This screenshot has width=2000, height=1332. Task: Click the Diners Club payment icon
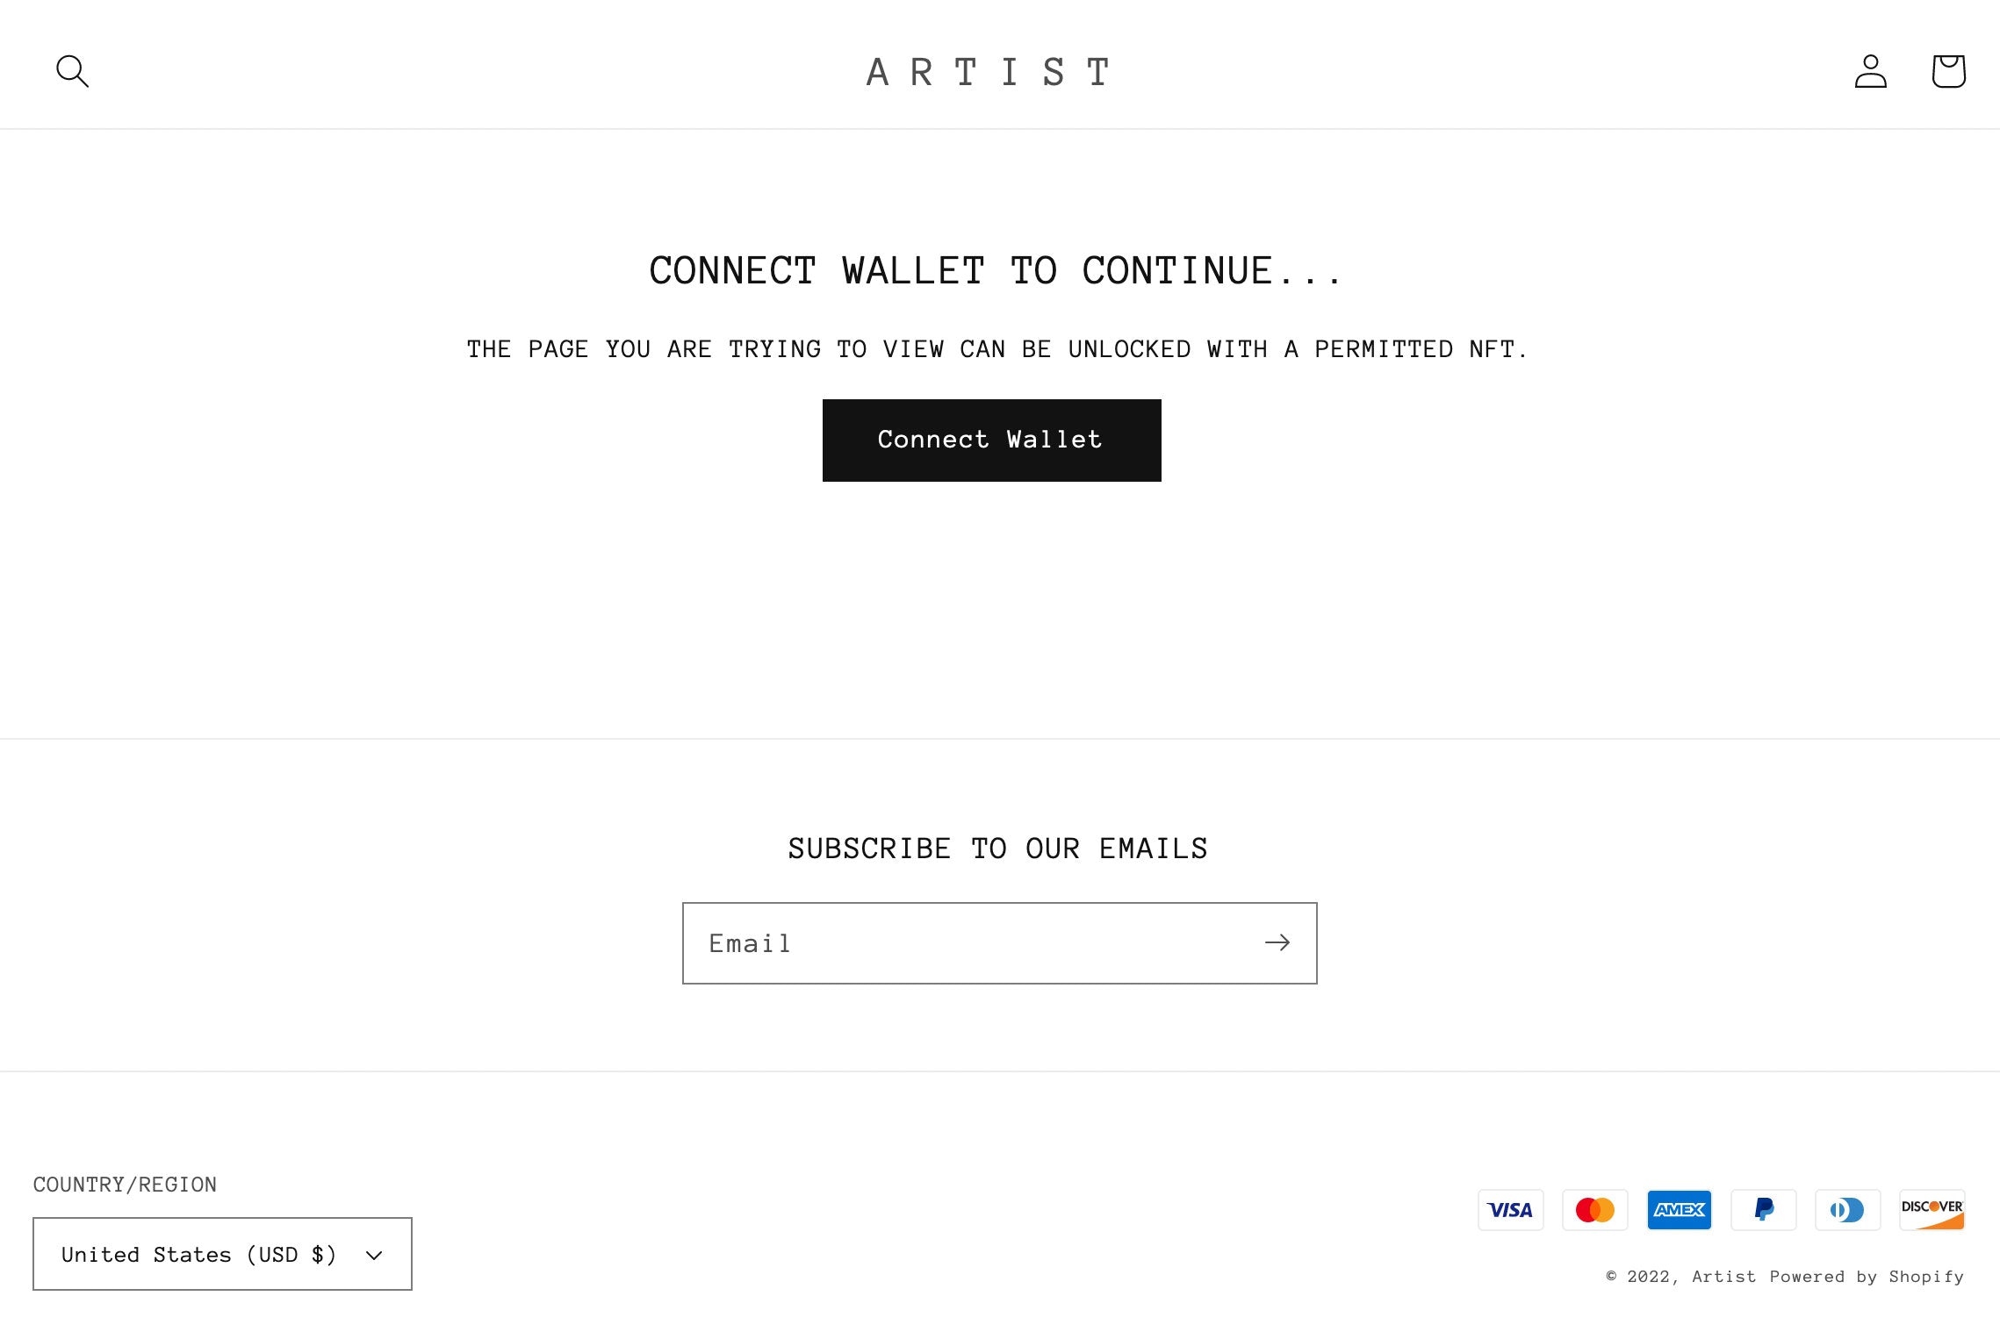[1847, 1210]
